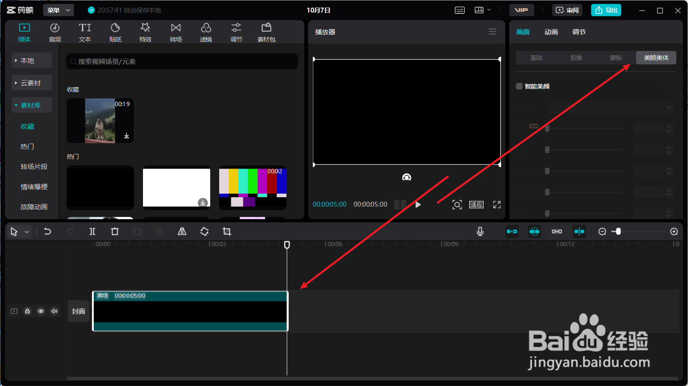Mute the video track audio
The height and width of the screenshot is (386, 688).
(x=54, y=311)
